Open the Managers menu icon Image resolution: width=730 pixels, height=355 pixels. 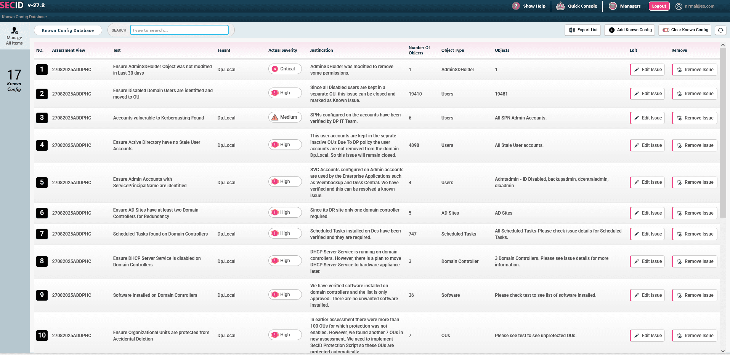click(x=613, y=6)
